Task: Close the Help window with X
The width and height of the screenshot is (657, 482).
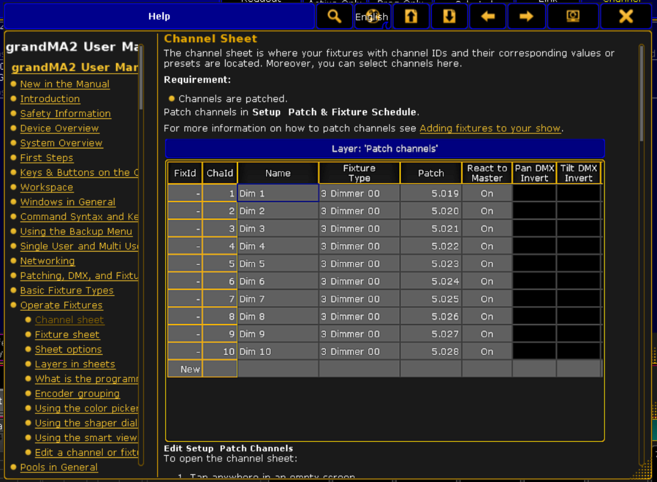Action: (626, 16)
